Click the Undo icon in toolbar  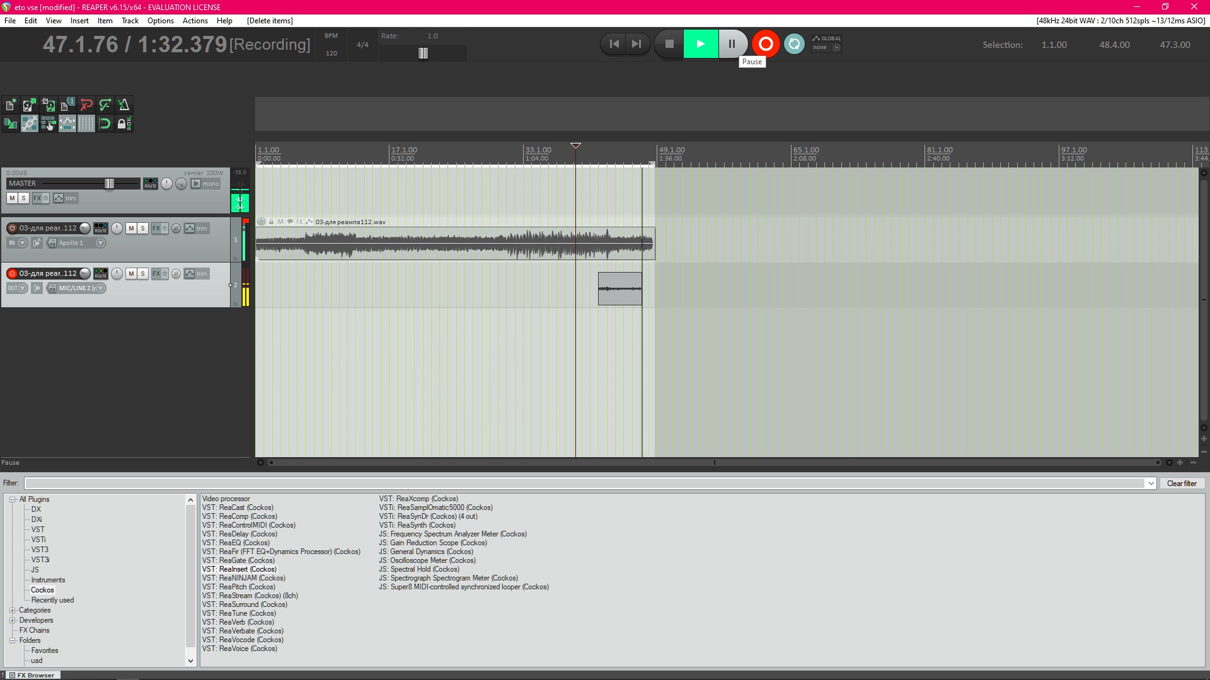click(86, 105)
